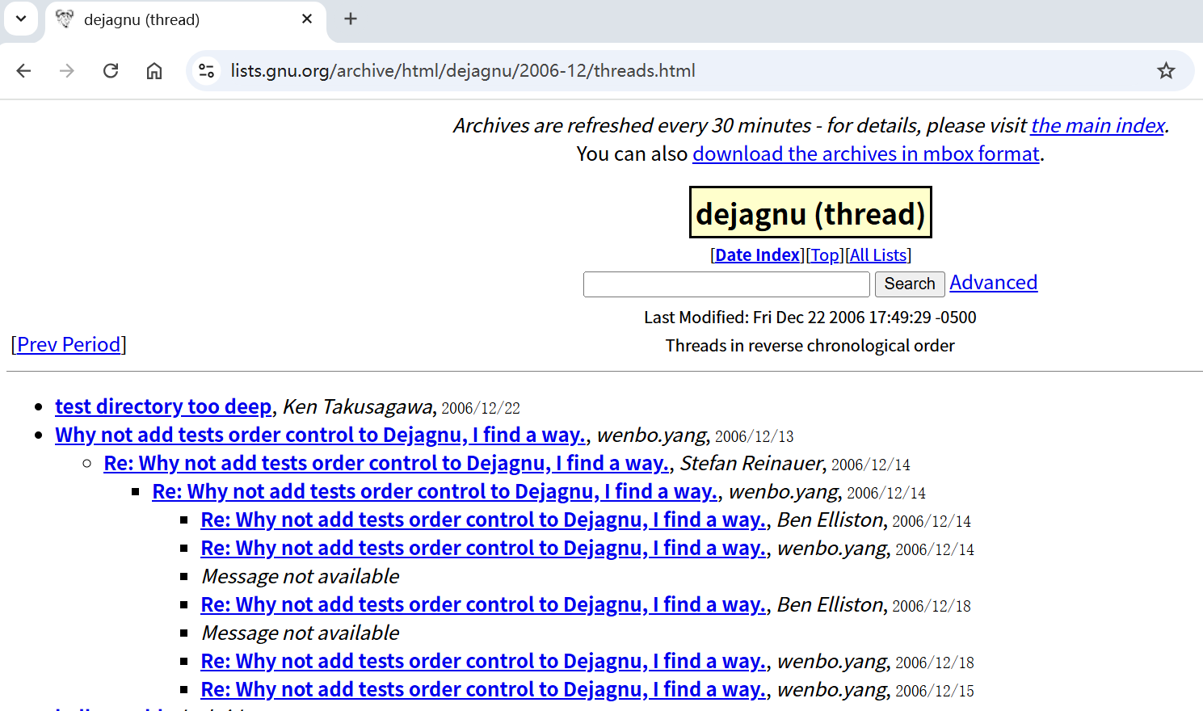Open Stefan Reinauer's reply dated 2006/12/14
The width and height of the screenshot is (1203, 711).
[387, 463]
